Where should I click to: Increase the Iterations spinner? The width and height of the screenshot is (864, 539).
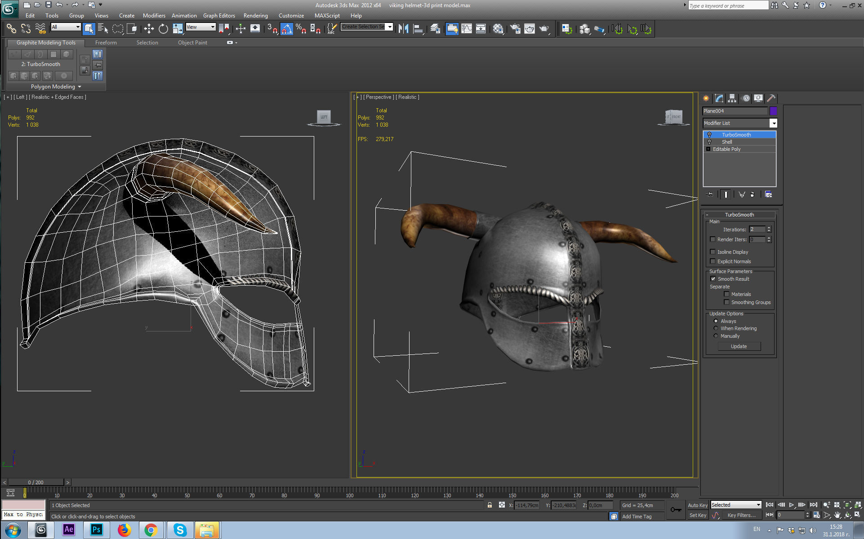coord(769,228)
